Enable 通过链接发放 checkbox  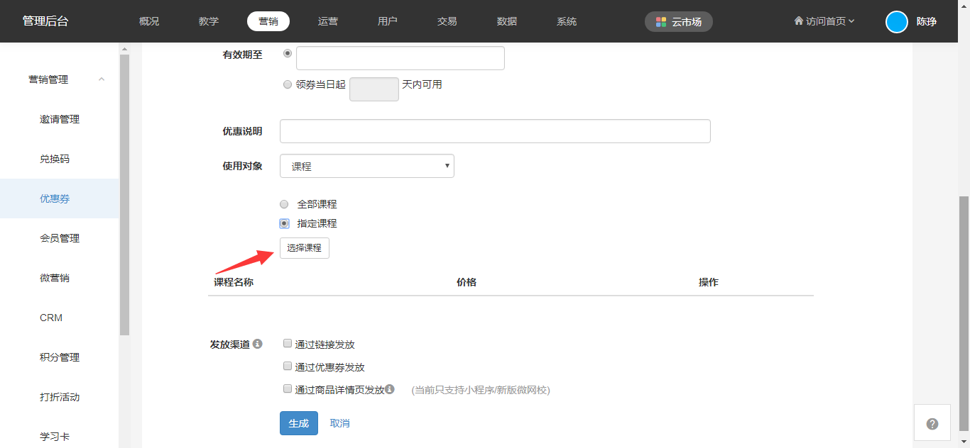point(288,344)
